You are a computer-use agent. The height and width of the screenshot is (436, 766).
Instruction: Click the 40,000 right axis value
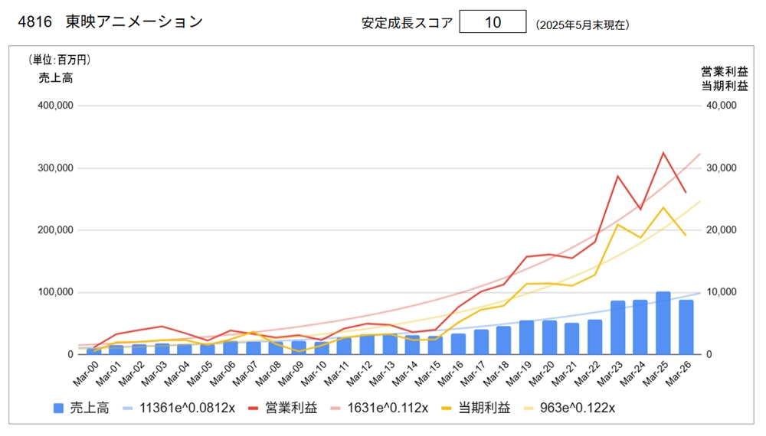pos(721,106)
